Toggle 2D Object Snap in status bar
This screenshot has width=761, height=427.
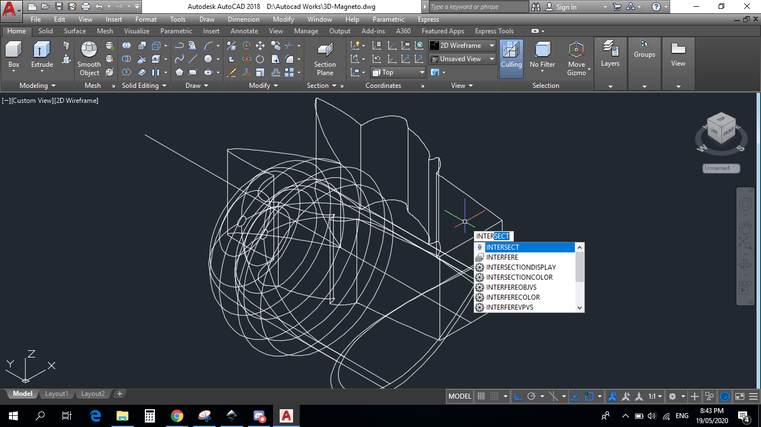(589, 396)
